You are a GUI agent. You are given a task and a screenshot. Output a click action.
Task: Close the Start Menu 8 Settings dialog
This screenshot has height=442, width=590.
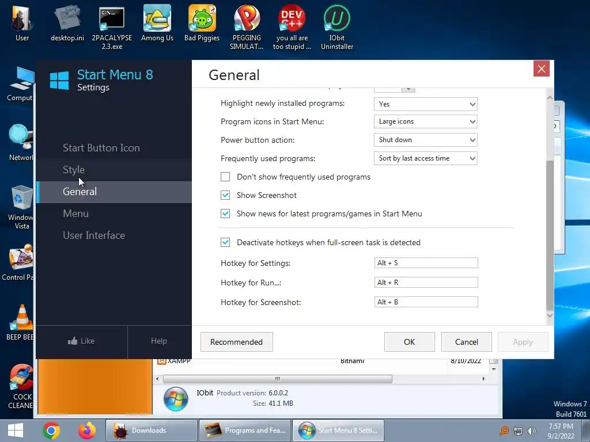[x=542, y=69]
